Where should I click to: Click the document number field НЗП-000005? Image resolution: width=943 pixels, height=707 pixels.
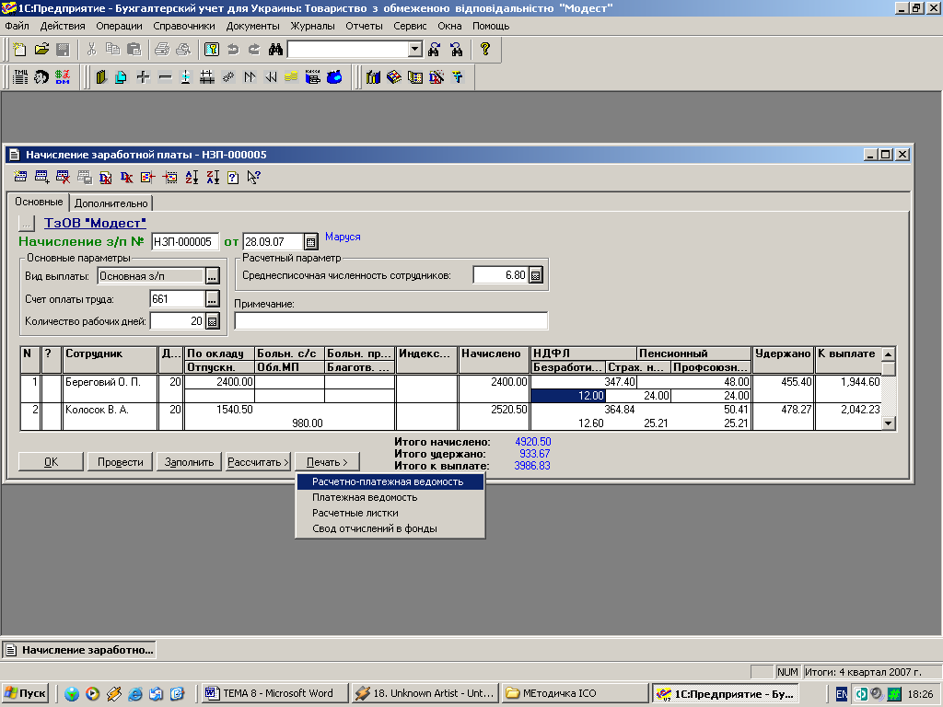pyautogui.click(x=185, y=242)
